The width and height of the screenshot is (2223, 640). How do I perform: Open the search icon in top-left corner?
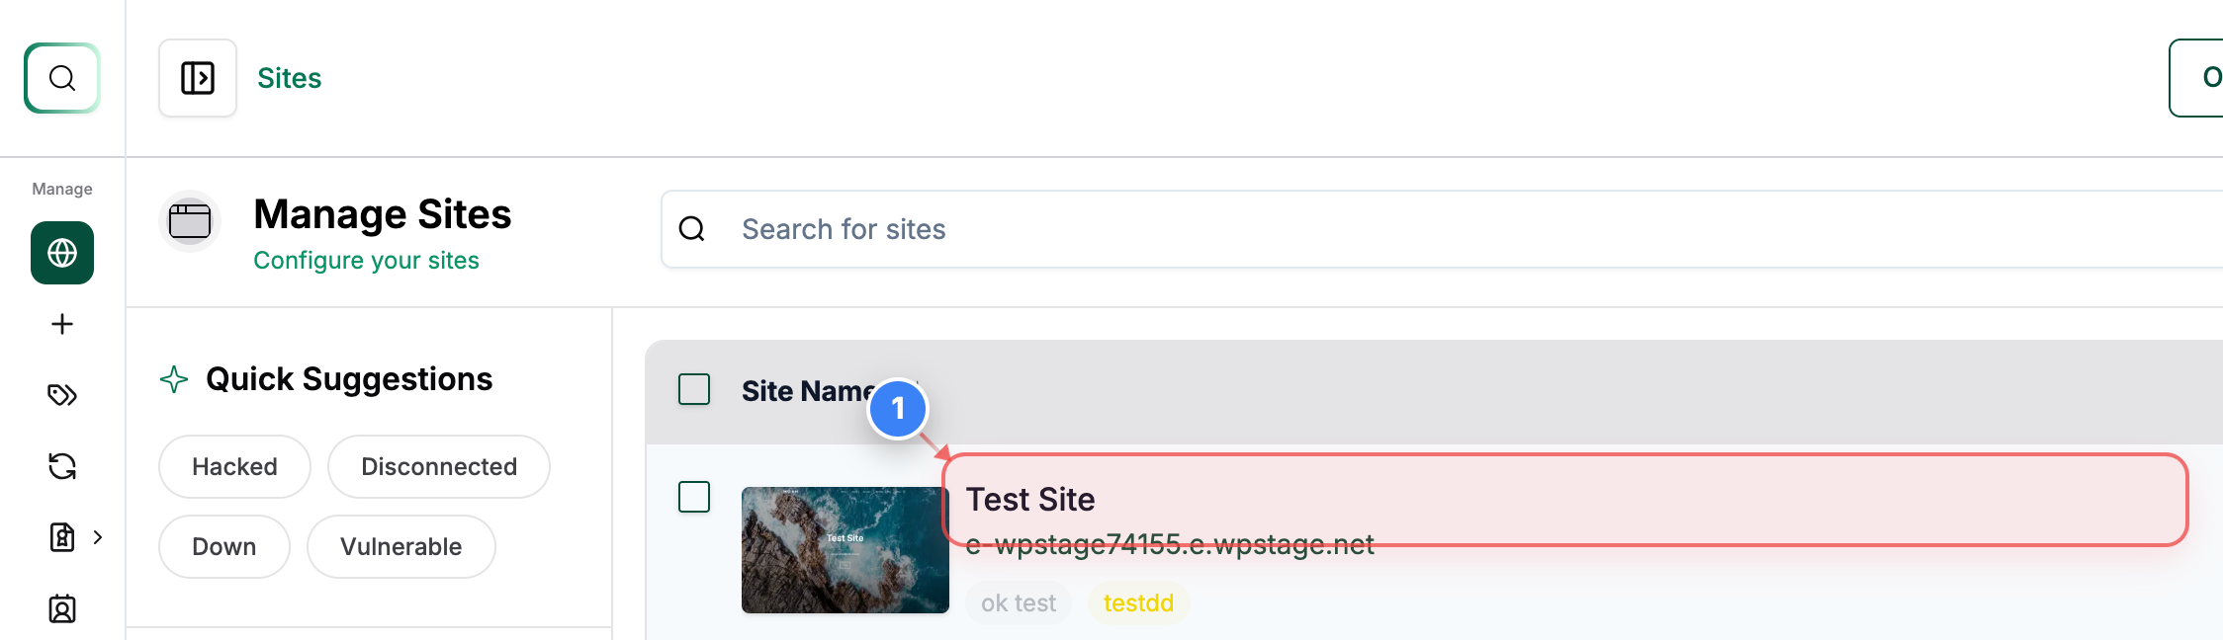[61, 78]
